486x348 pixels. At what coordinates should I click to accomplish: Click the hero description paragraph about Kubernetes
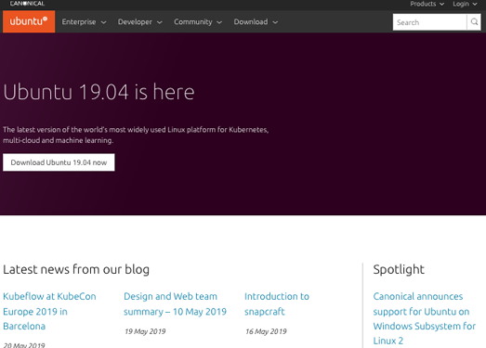tap(136, 135)
